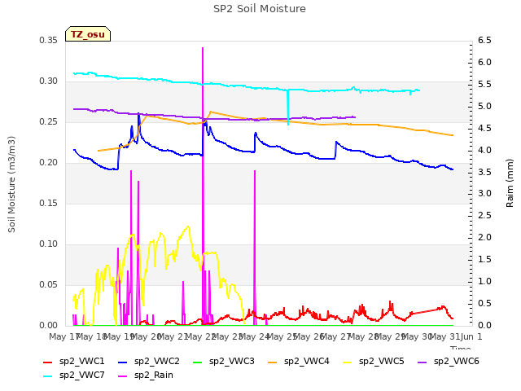This screenshot has width=521, height=391.
Task: Click the Raim (mm) right axis label
Action: pos(510,183)
